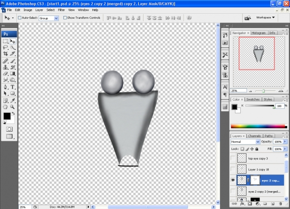
Task: Click the Navigator zoom percentage field
Action: (239, 90)
